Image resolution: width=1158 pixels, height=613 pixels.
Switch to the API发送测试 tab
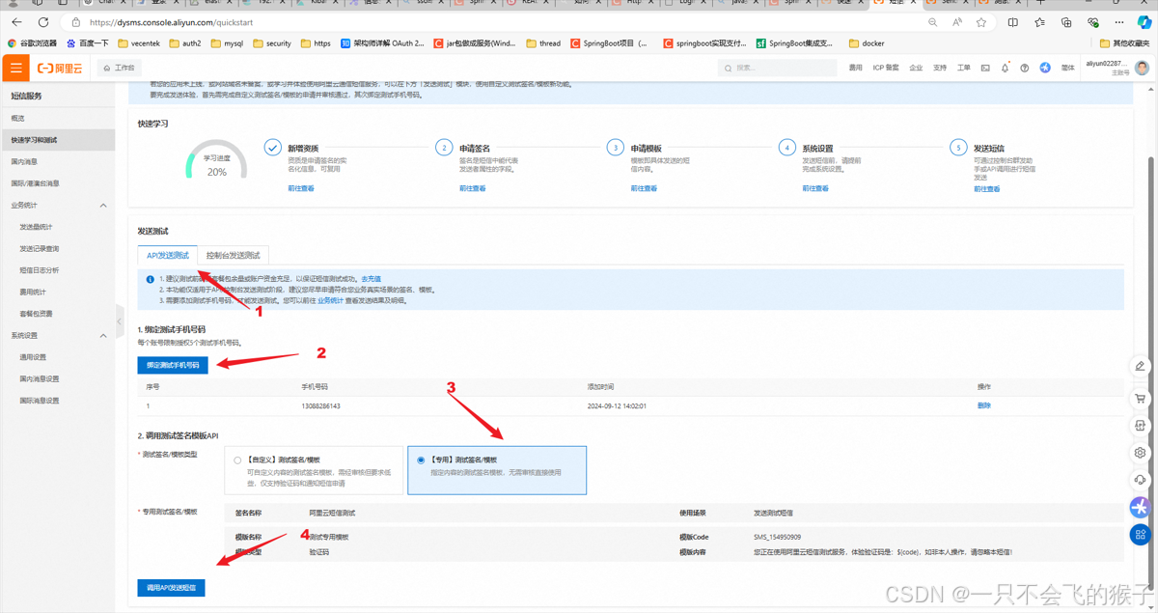[x=168, y=256]
